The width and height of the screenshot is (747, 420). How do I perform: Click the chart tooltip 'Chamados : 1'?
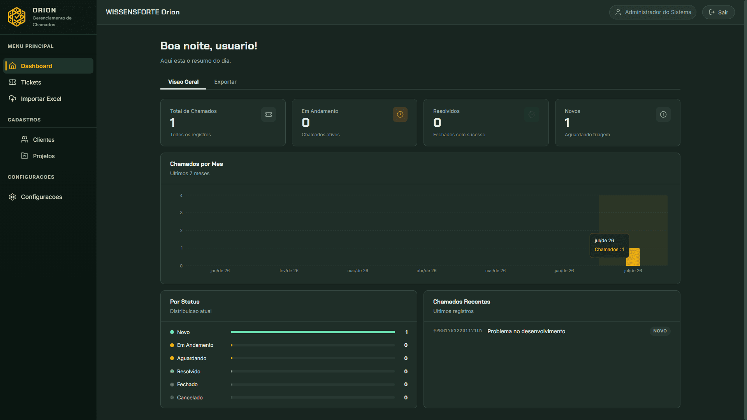(x=610, y=250)
